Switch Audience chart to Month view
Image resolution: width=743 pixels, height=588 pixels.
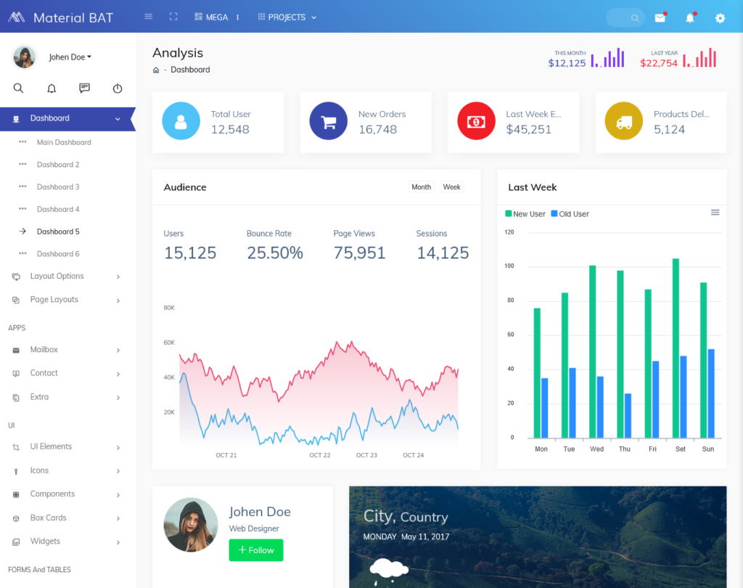pos(421,187)
